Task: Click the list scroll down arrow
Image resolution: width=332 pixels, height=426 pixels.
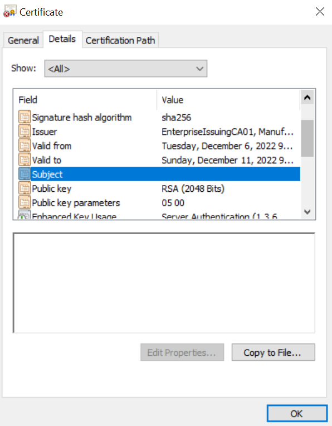Action: click(307, 212)
